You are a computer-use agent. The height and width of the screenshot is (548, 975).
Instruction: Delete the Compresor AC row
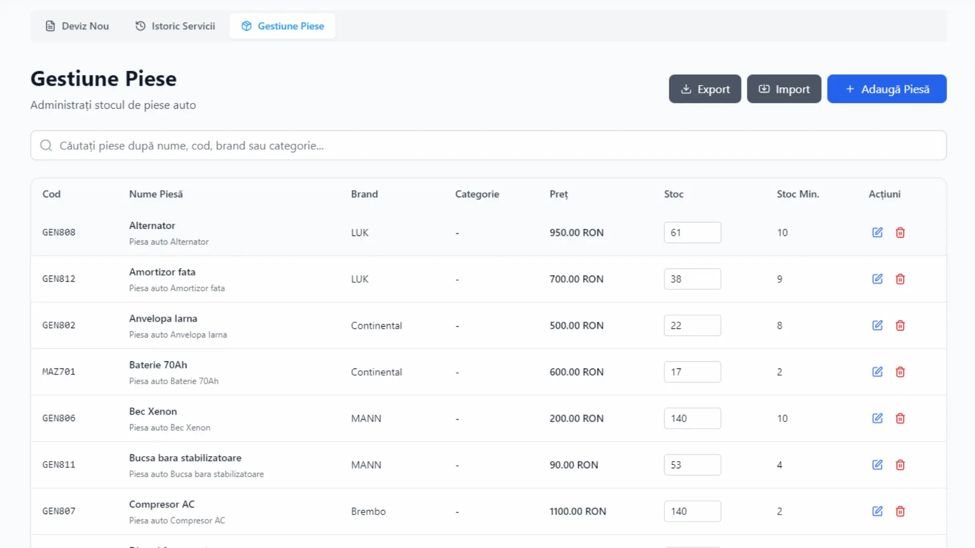pos(900,511)
